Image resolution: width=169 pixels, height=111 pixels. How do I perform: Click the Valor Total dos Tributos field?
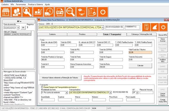140,52
